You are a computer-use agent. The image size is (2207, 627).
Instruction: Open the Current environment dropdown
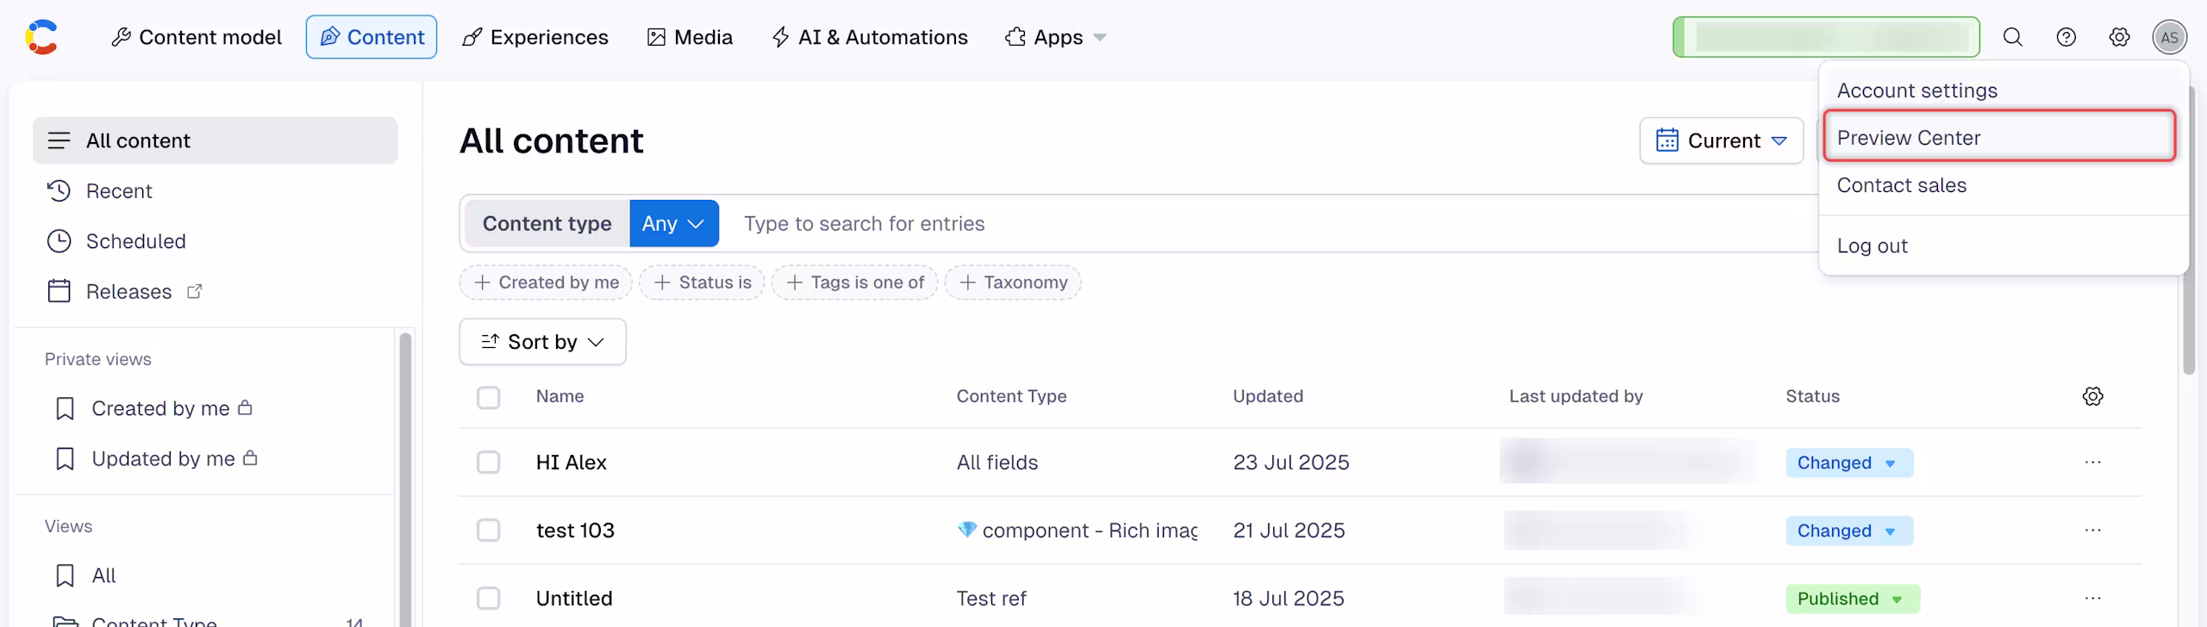pyautogui.click(x=1721, y=140)
